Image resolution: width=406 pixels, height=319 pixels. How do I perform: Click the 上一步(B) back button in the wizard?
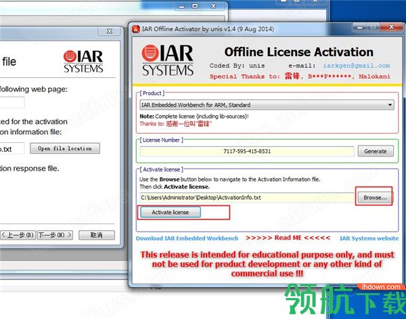[18, 235]
